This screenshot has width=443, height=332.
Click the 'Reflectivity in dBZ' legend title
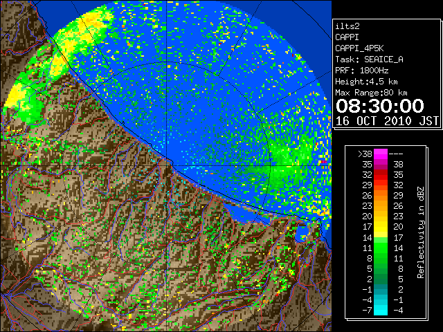[x=420, y=232]
